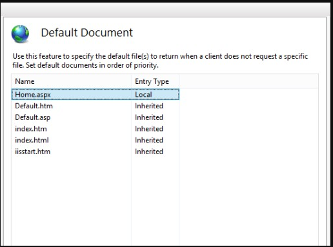The image size is (333, 247).
Task: Click the gray title bar strip
Action: coord(166,10)
